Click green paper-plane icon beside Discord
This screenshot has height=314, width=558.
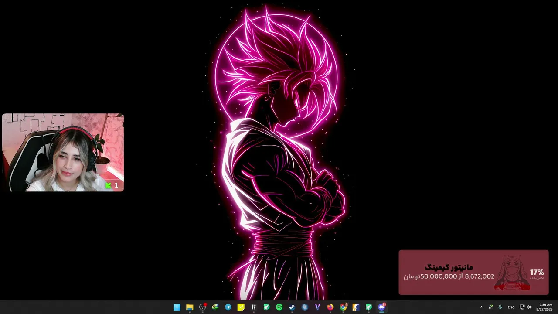(x=369, y=307)
